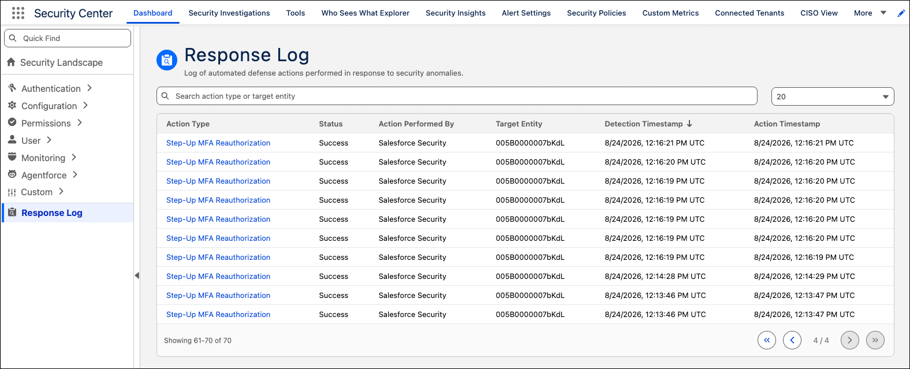
Task: Click the magnifier icon in Quick Find
Action: click(13, 38)
